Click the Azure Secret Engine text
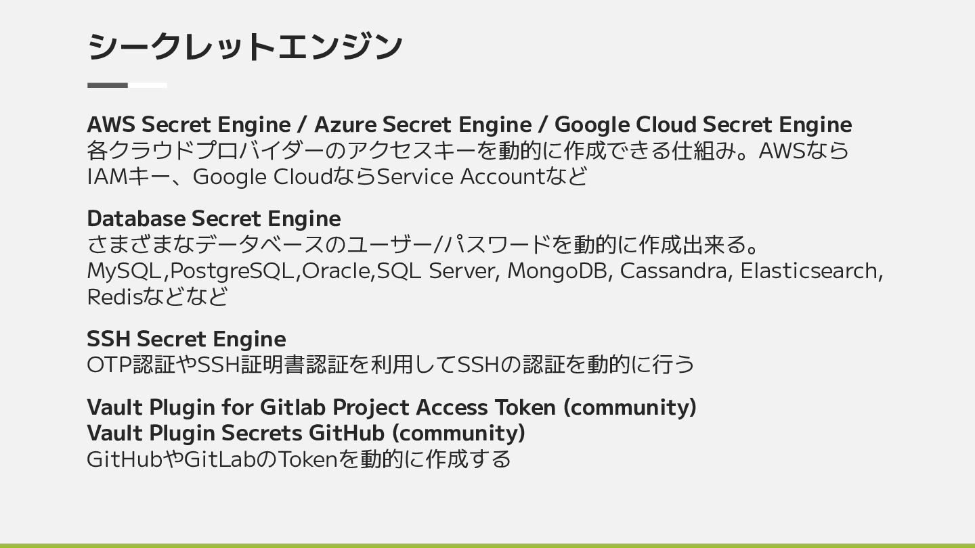Image resolution: width=975 pixels, height=548 pixels. click(x=422, y=124)
